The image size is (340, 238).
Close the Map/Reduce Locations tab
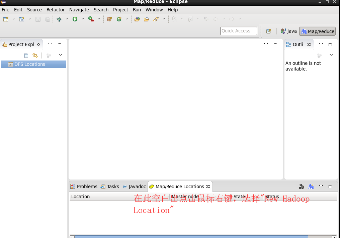208,187
